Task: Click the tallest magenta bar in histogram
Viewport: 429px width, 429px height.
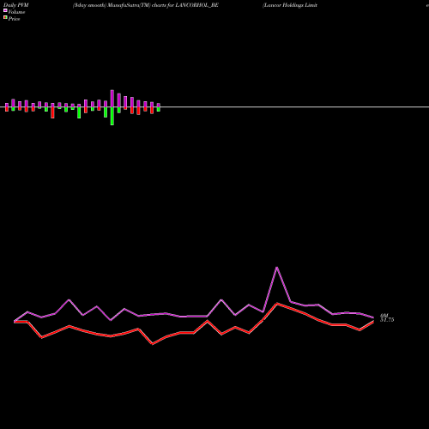Action: (112, 99)
